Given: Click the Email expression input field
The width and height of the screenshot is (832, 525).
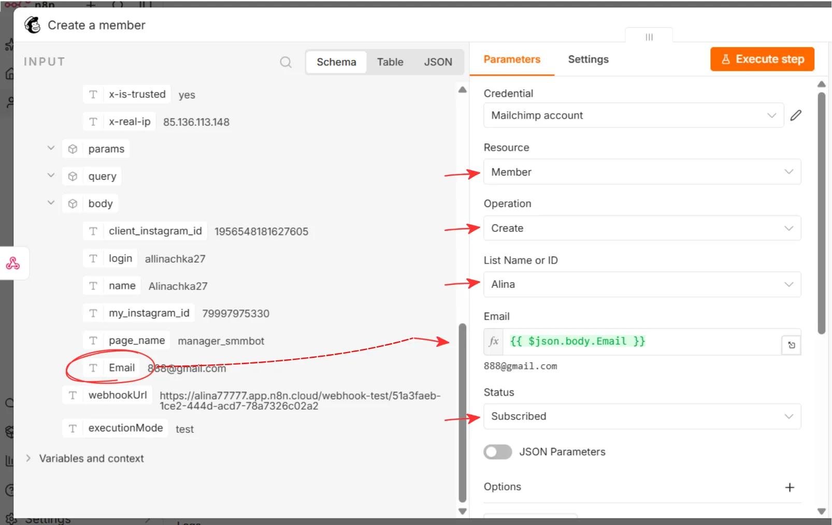Looking at the screenshot, I should click(x=641, y=341).
